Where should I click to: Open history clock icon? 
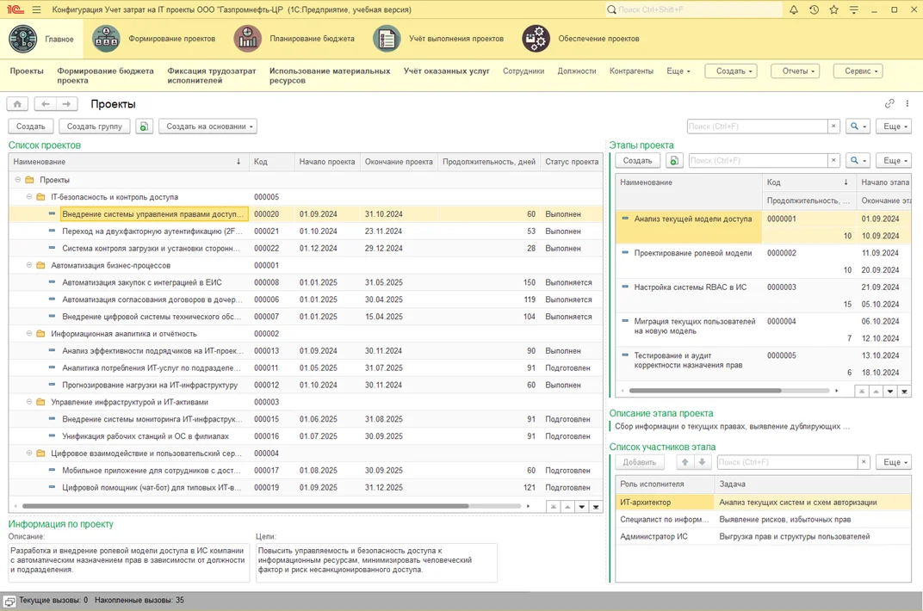815,10
